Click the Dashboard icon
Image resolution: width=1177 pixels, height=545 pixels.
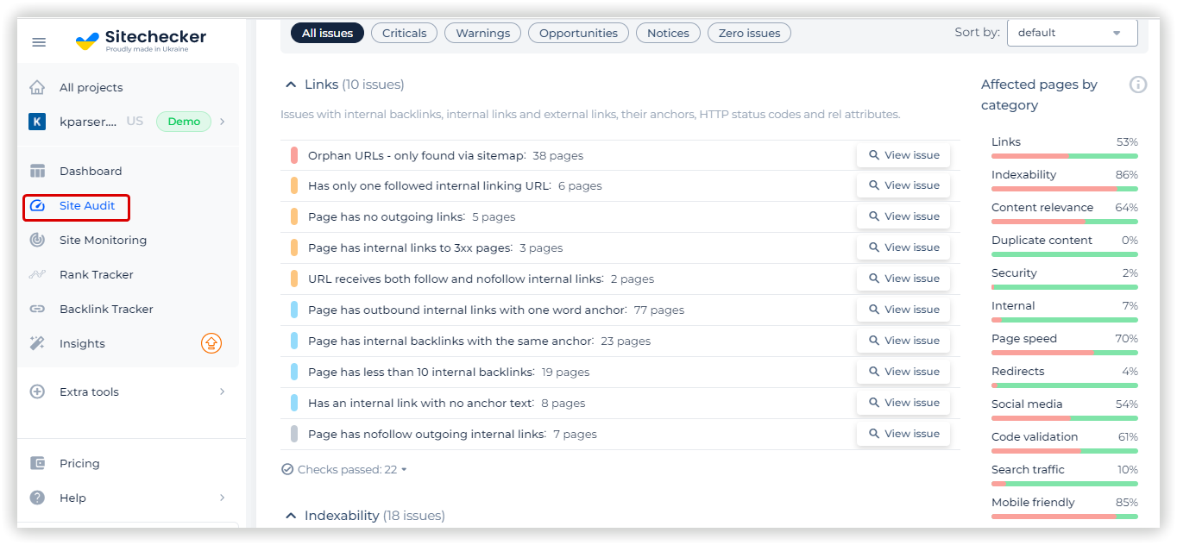37,171
